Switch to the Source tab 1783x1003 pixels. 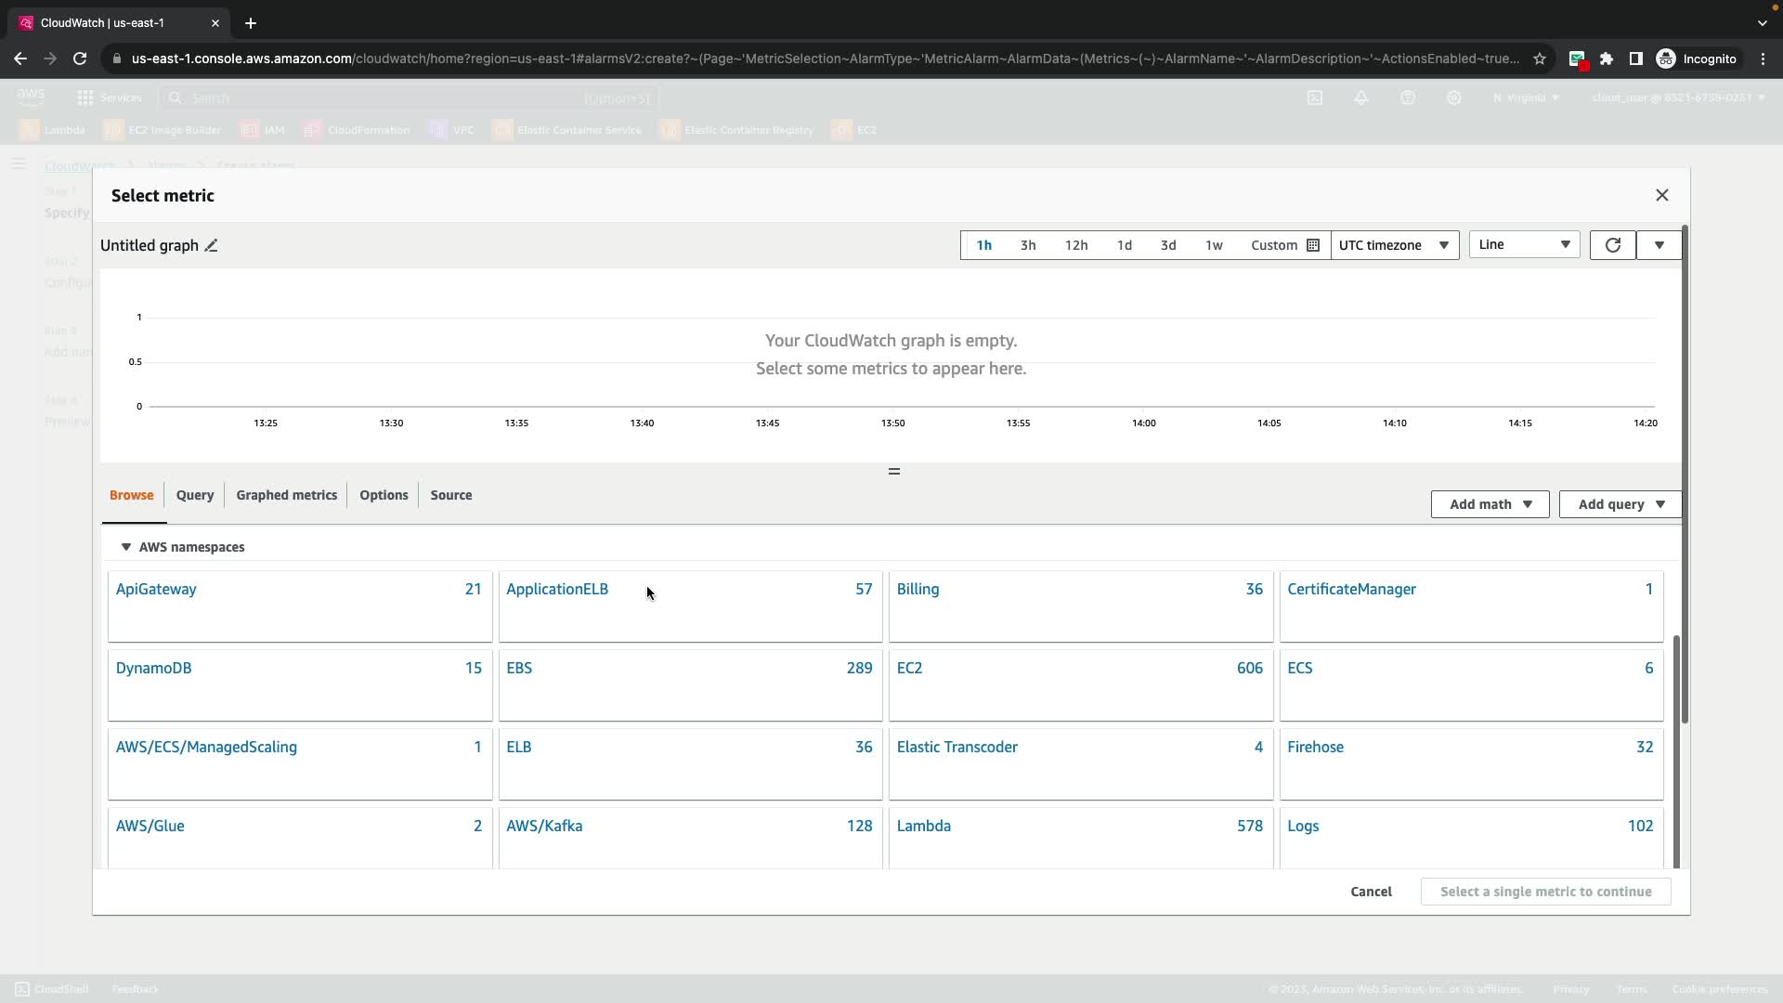450,495
